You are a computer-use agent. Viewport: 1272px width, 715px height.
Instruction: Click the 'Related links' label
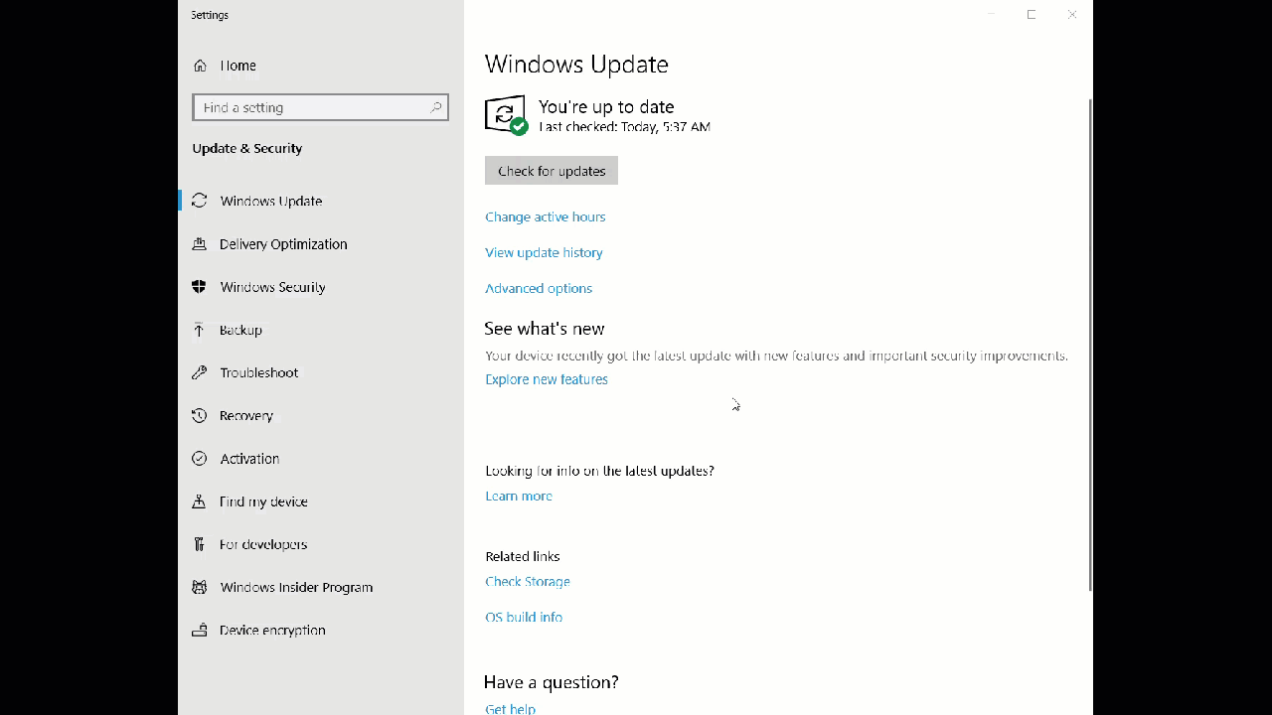click(523, 556)
